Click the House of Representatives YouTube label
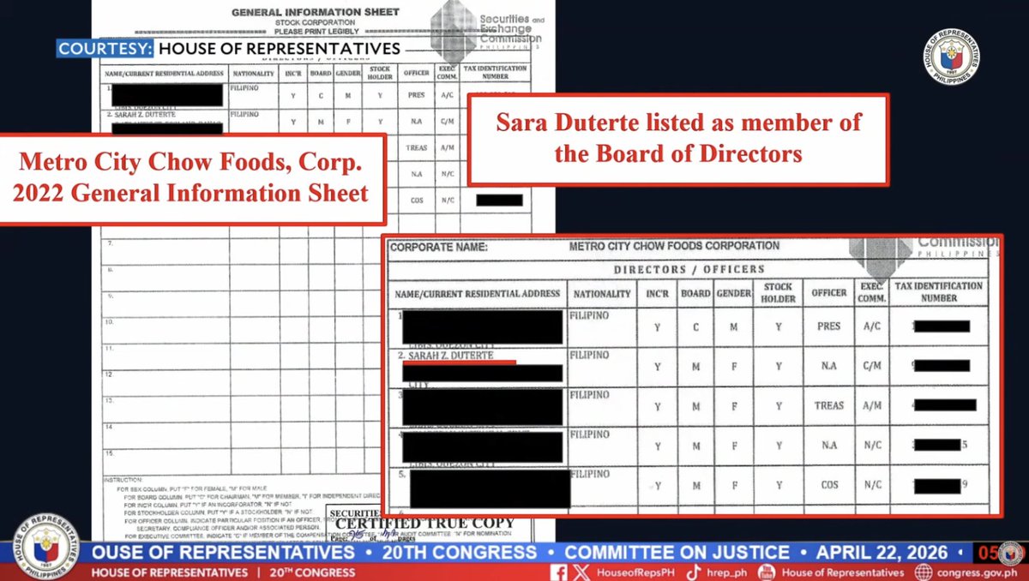 coord(843,572)
